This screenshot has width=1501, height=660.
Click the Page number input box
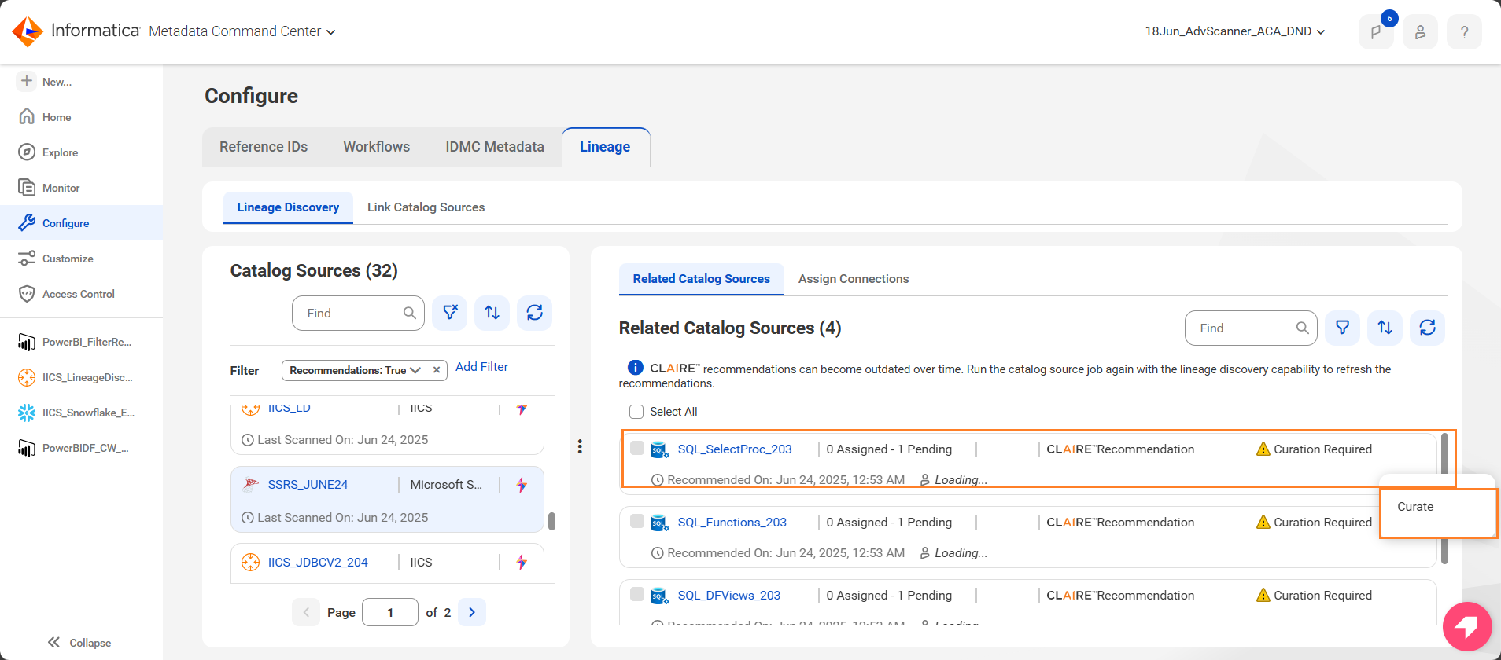390,612
